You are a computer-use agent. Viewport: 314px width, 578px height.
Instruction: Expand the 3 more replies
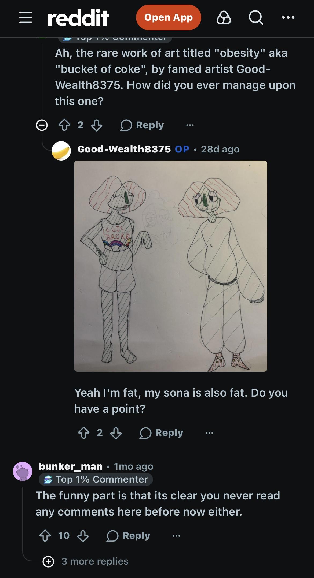tap(86, 561)
